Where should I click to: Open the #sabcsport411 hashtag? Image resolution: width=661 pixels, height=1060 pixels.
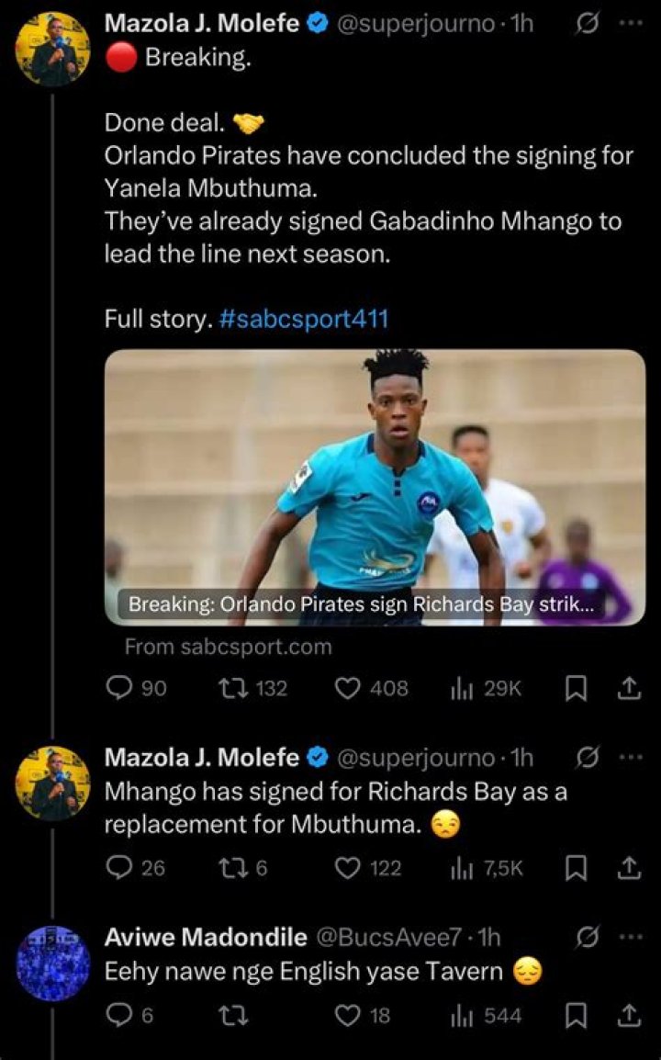point(304,319)
